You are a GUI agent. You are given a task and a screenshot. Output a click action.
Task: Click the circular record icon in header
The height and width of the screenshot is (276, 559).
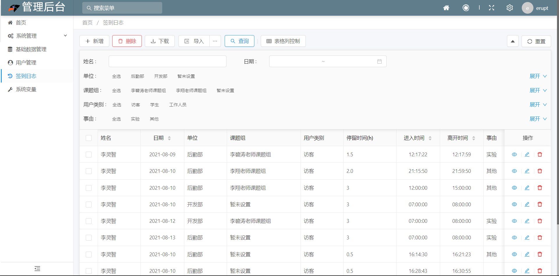click(x=466, y=8)
